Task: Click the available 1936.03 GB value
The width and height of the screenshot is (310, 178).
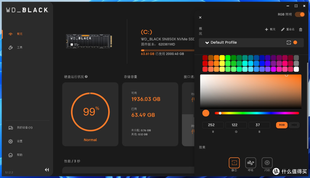Action: tap(146, 99)
